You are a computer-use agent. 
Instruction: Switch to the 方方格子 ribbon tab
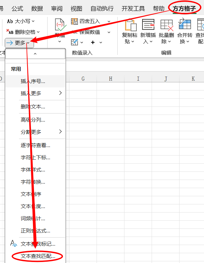(x=184, y=8)
